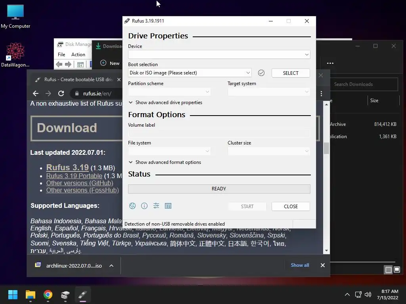Click the START button in Rufus
This screenshot has width=406, height=304.
[x=247, y=206]
